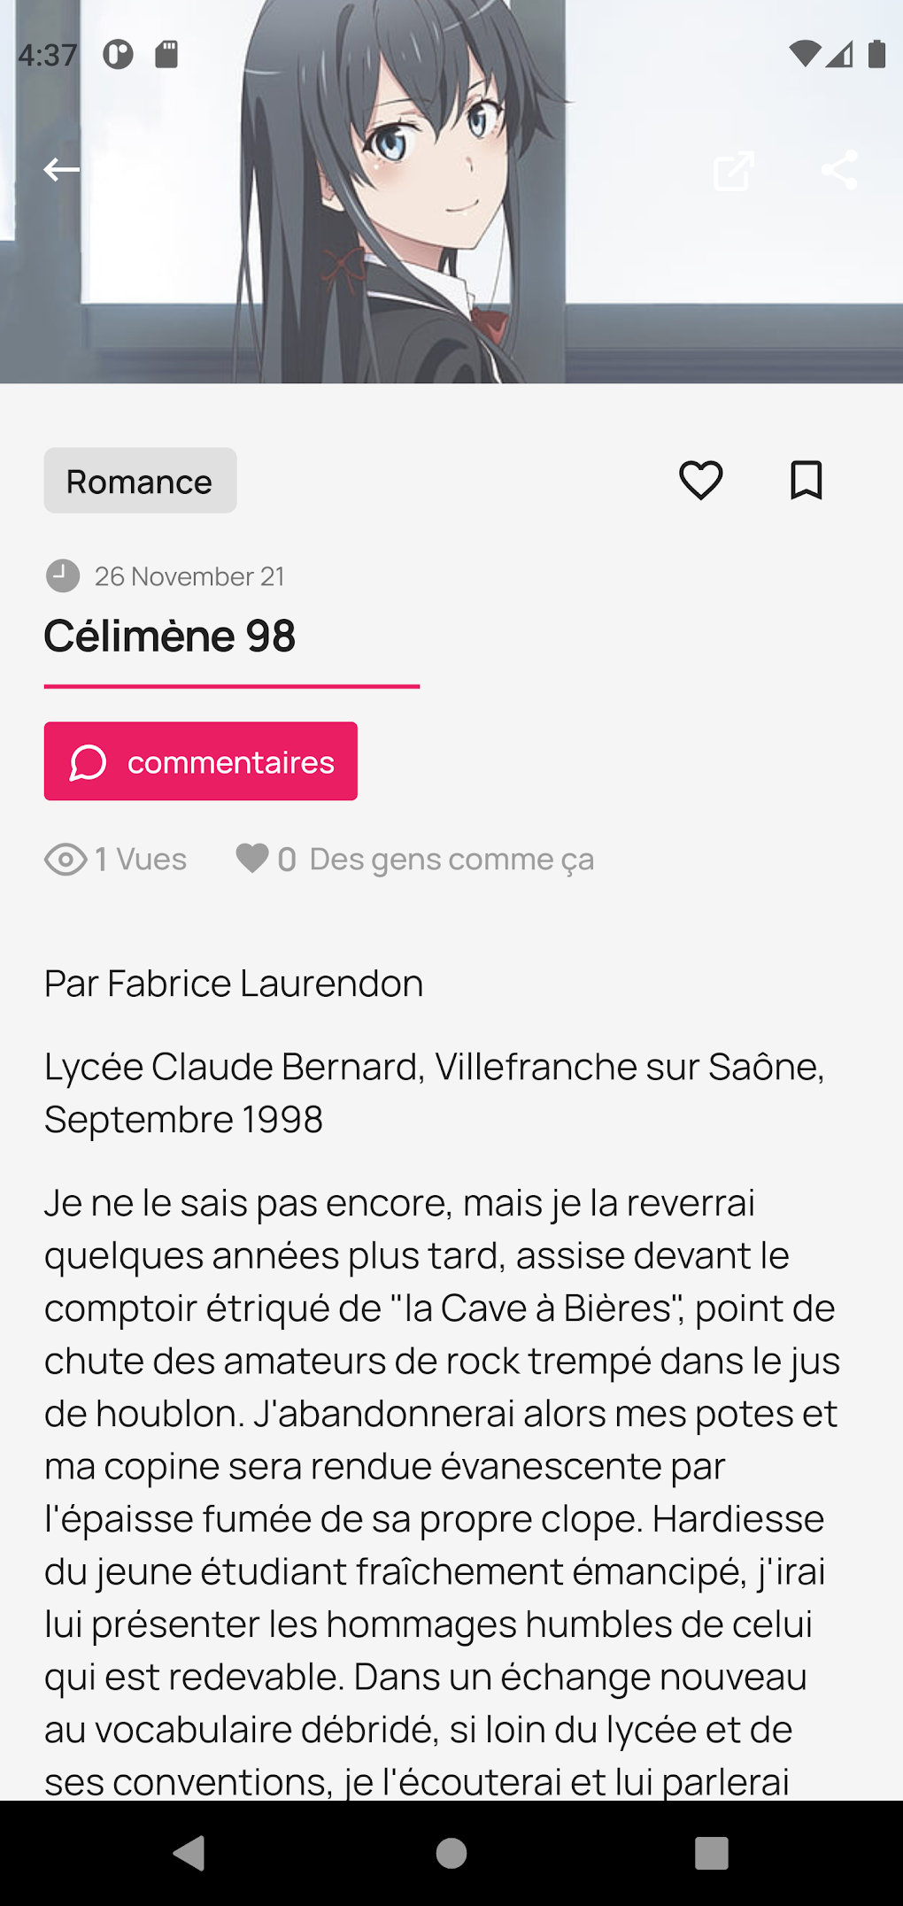Tap the eye views icon
Screen dimensions: 903x1906
tap(66, 859)
